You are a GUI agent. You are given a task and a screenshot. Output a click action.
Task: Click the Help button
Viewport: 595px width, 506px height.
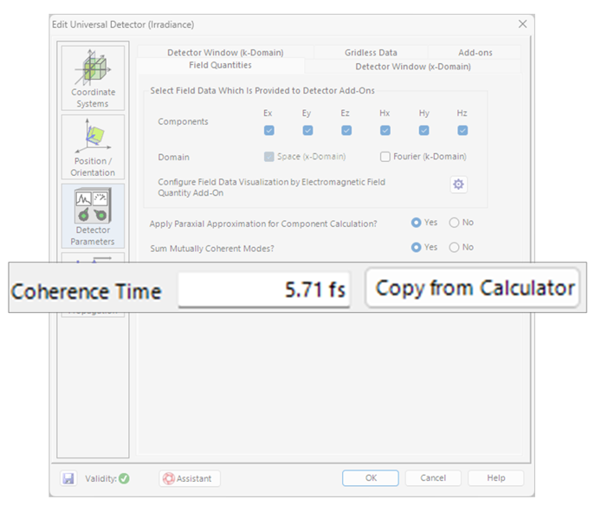(496, 478)
